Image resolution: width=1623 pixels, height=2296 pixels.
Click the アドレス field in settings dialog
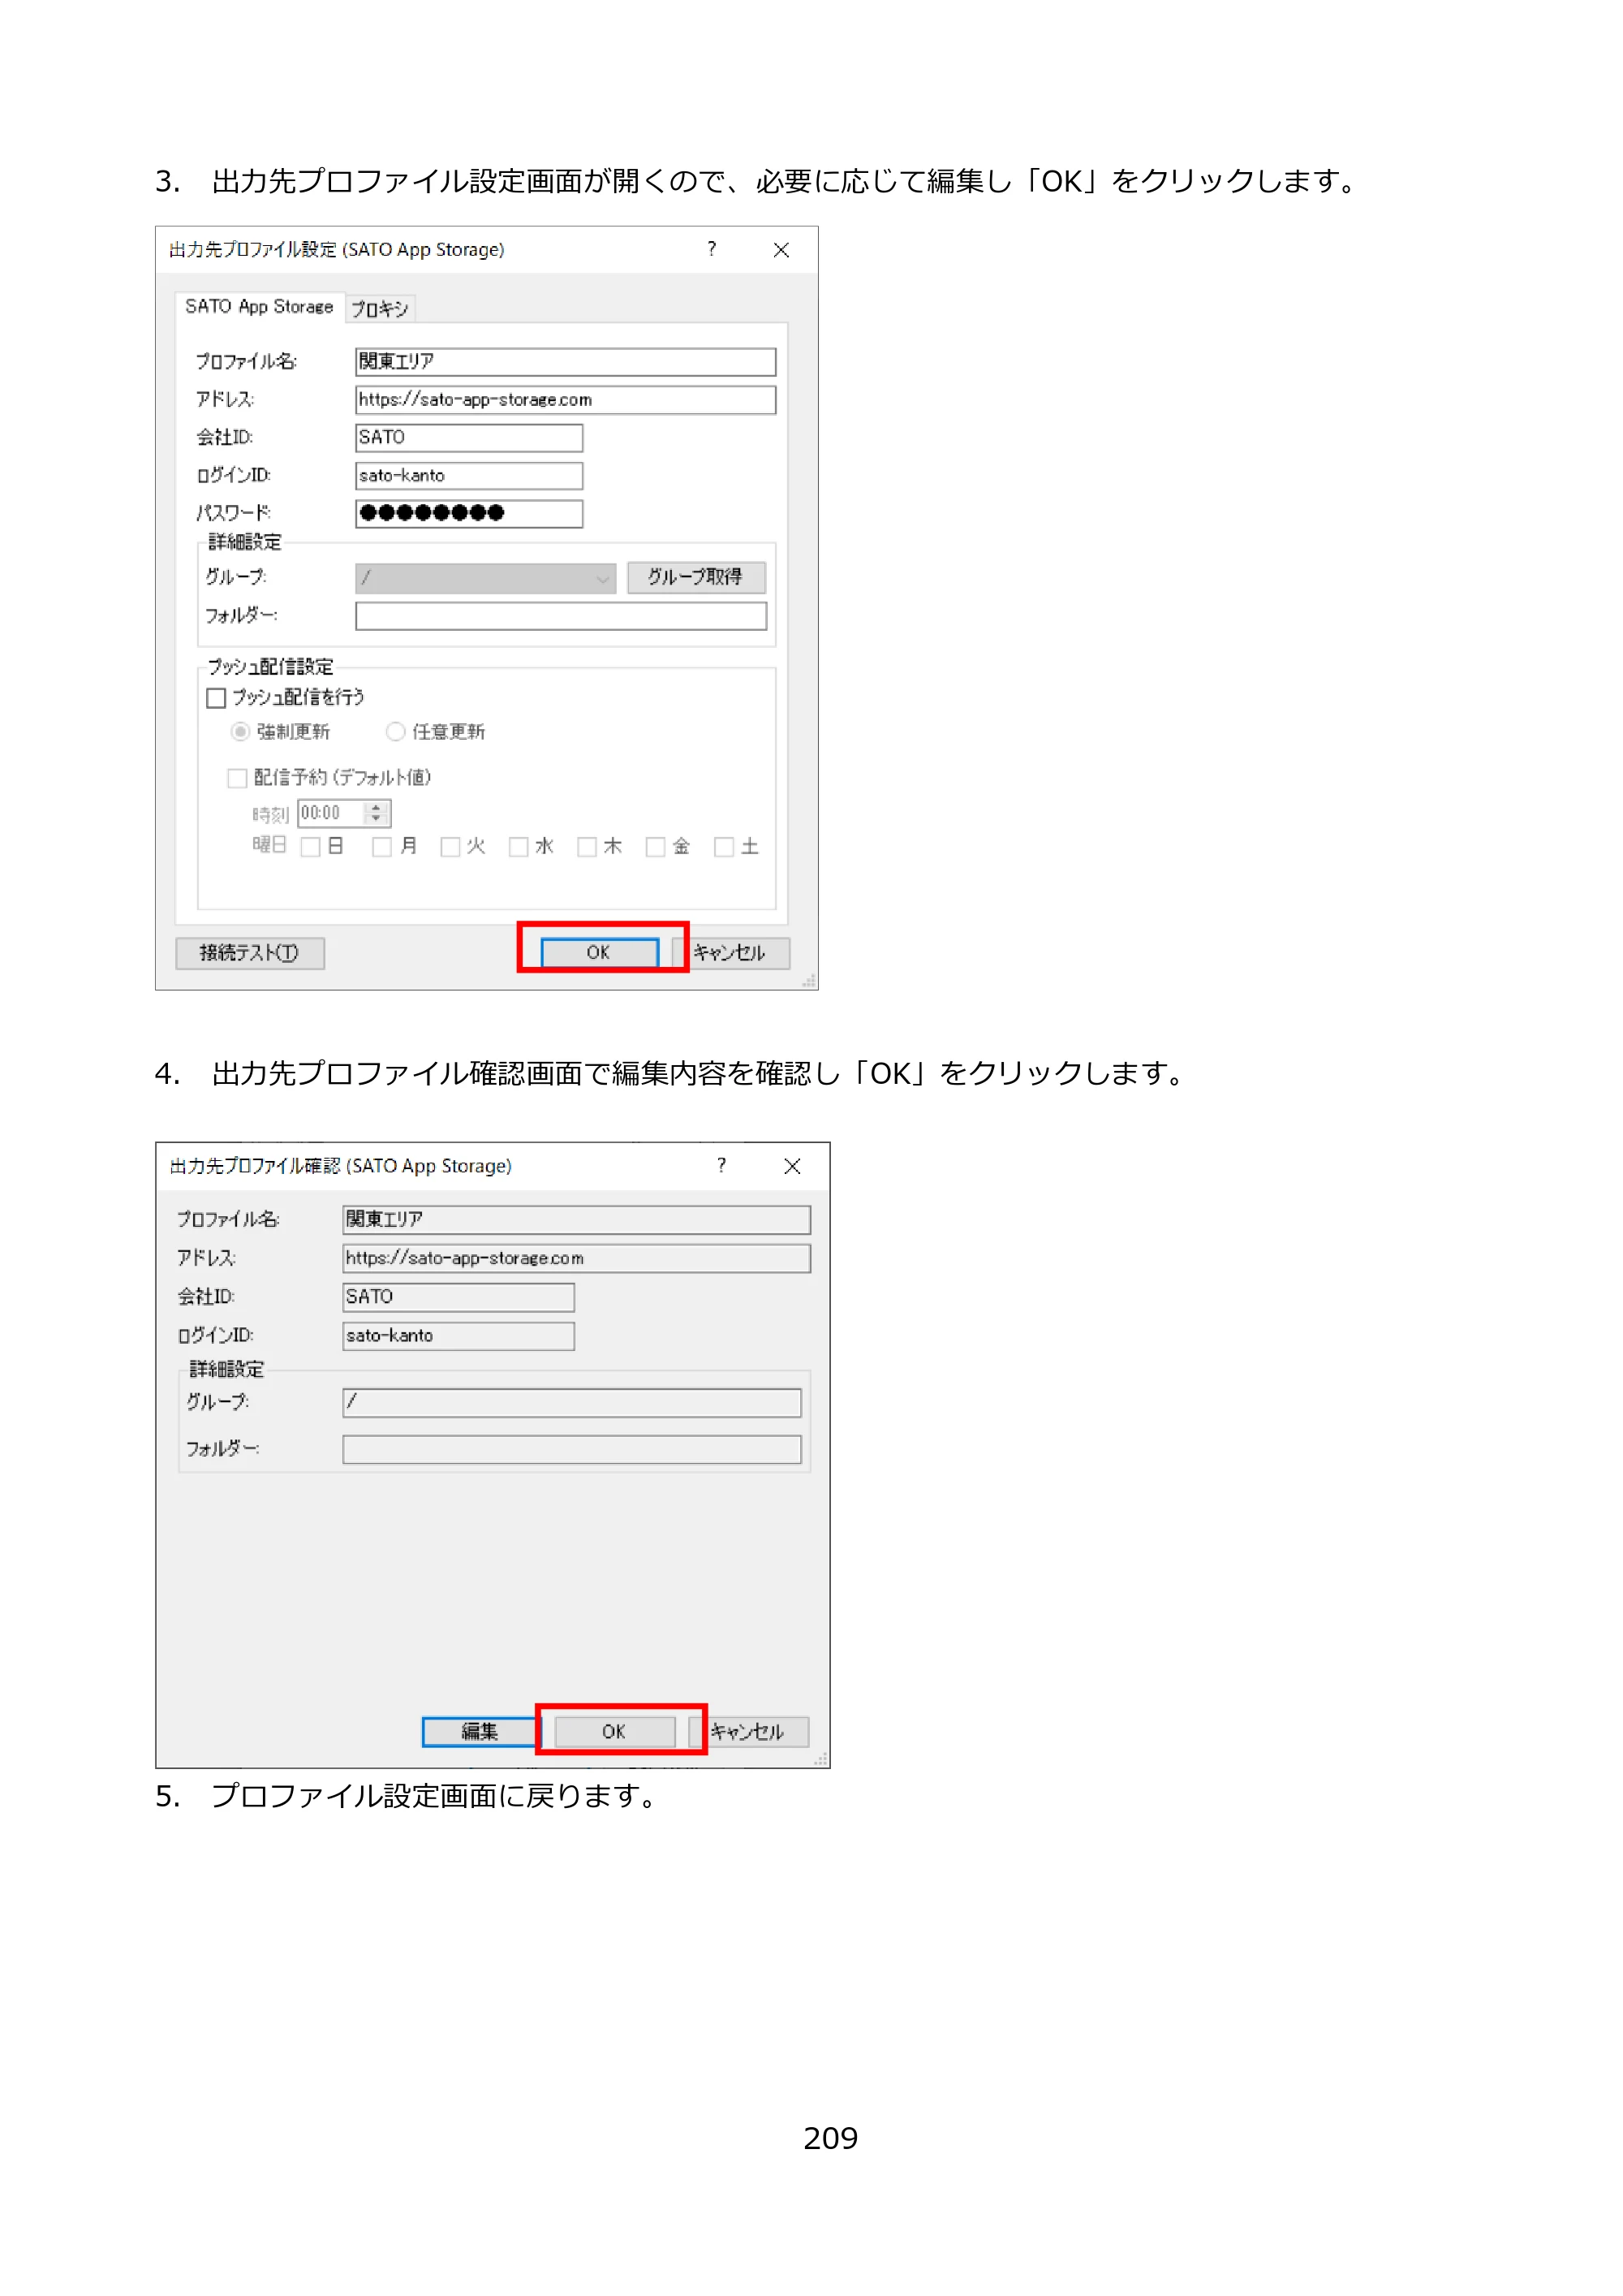566,400
